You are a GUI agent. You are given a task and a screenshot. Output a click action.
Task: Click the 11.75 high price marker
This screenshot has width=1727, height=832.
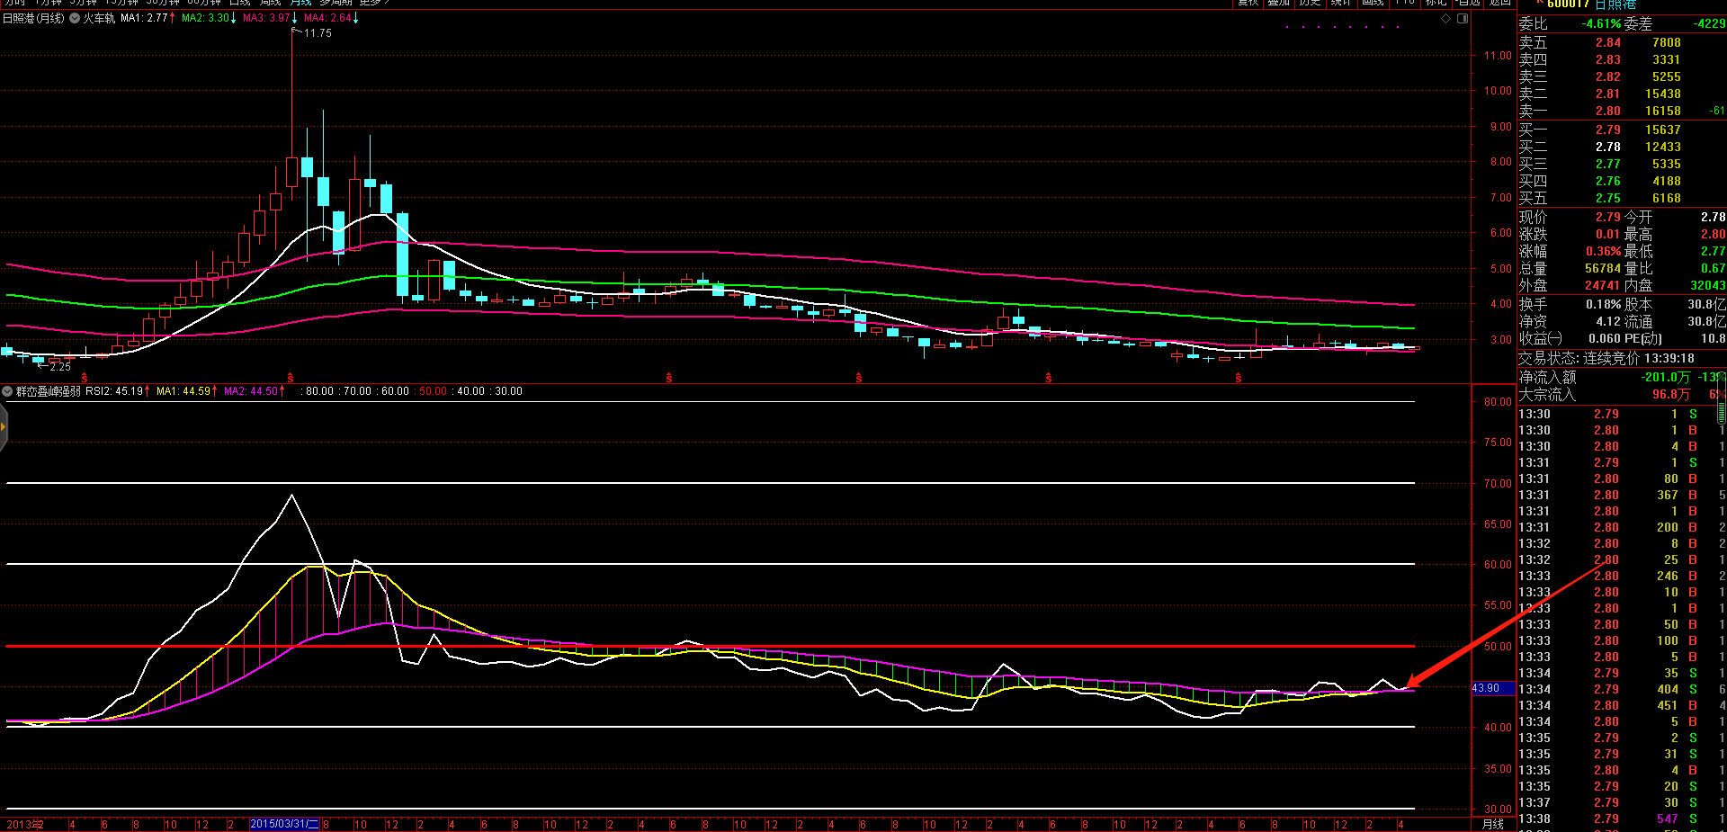pyautogui.click(x=318, y=33)
